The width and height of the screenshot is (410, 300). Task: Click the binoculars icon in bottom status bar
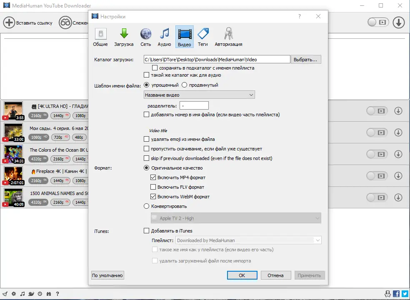[x=49, y=294]
